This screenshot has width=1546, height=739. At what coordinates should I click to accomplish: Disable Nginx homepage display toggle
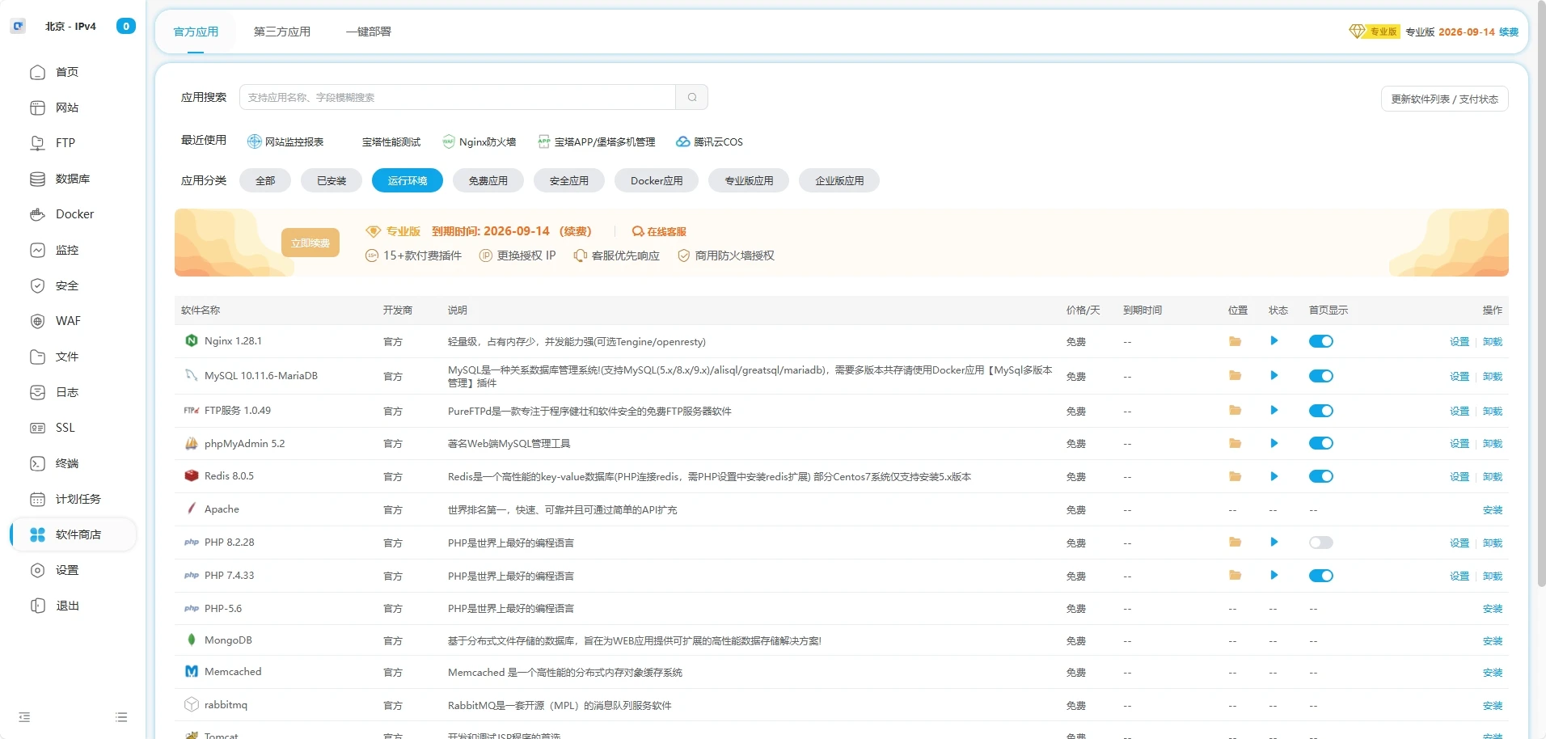(1320, 341)
